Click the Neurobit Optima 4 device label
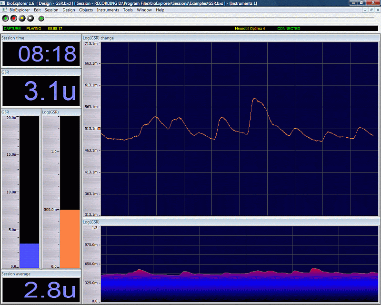This screenshot has height=305, width=381. tap(250, 29)
